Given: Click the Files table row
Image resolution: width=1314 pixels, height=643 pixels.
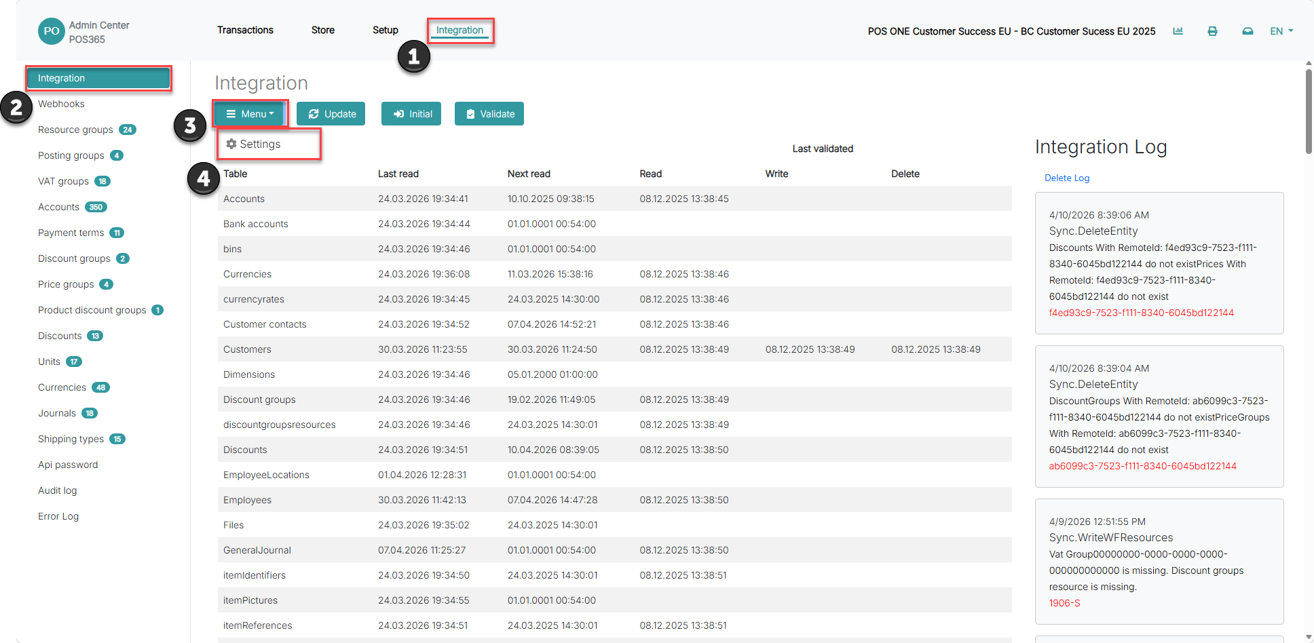Looking at the screenshot, I should pyautogui.click(x=614, y=525).
